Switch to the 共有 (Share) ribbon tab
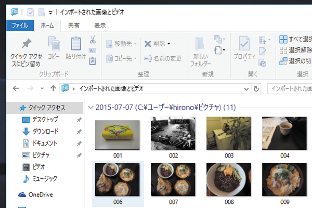The width and height of the screenshot is (312, 208). [74, 25]
